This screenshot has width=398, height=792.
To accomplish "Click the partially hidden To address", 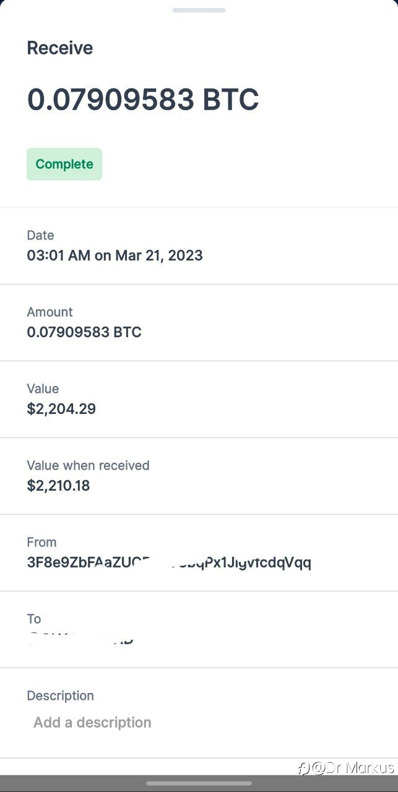I will click(80, 638).
